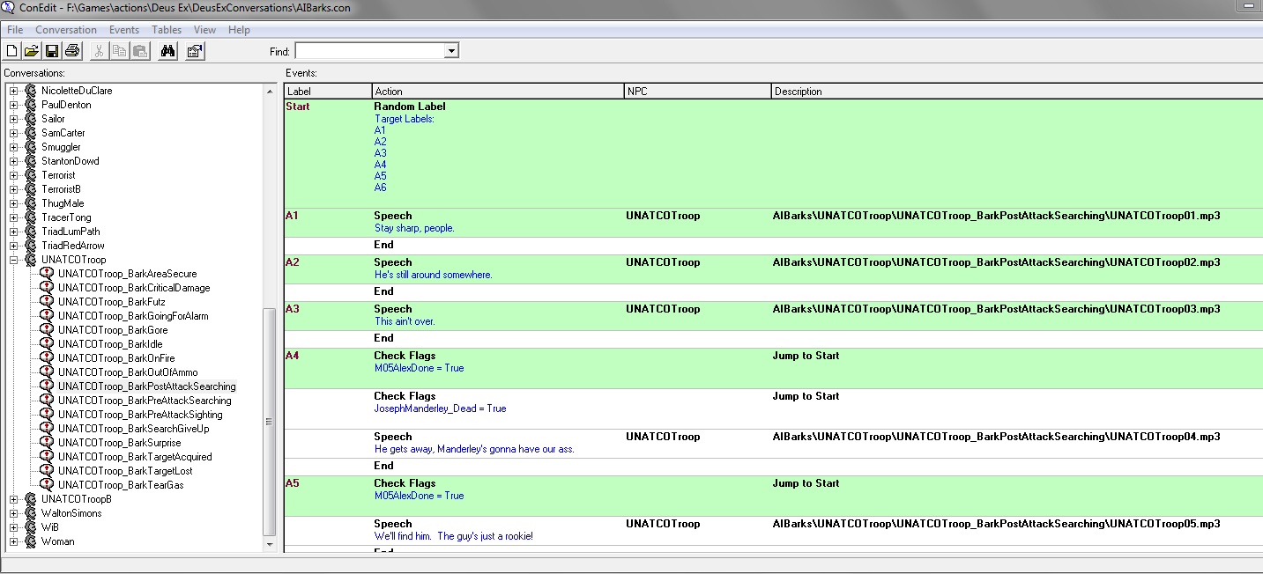This screenshot has width=1263, height=574.
Task: Click the Print toolbar icon
Action: (71, 51)
